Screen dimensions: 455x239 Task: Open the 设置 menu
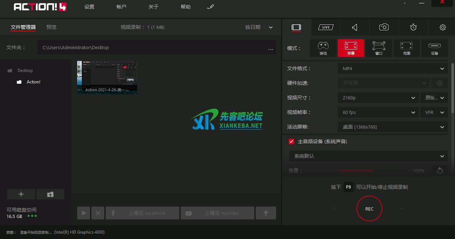tap(89, 7)
